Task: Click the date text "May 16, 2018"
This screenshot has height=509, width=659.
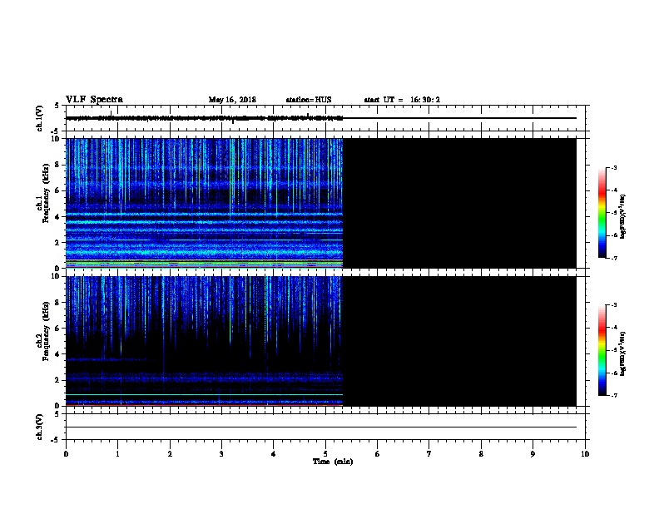Action: (232, 100)
